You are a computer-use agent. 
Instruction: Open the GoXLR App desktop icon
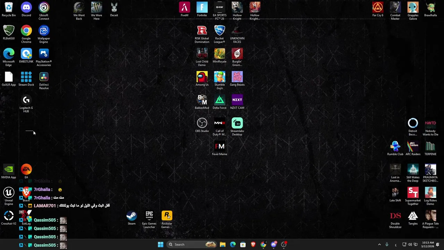(x=9, y=79)
